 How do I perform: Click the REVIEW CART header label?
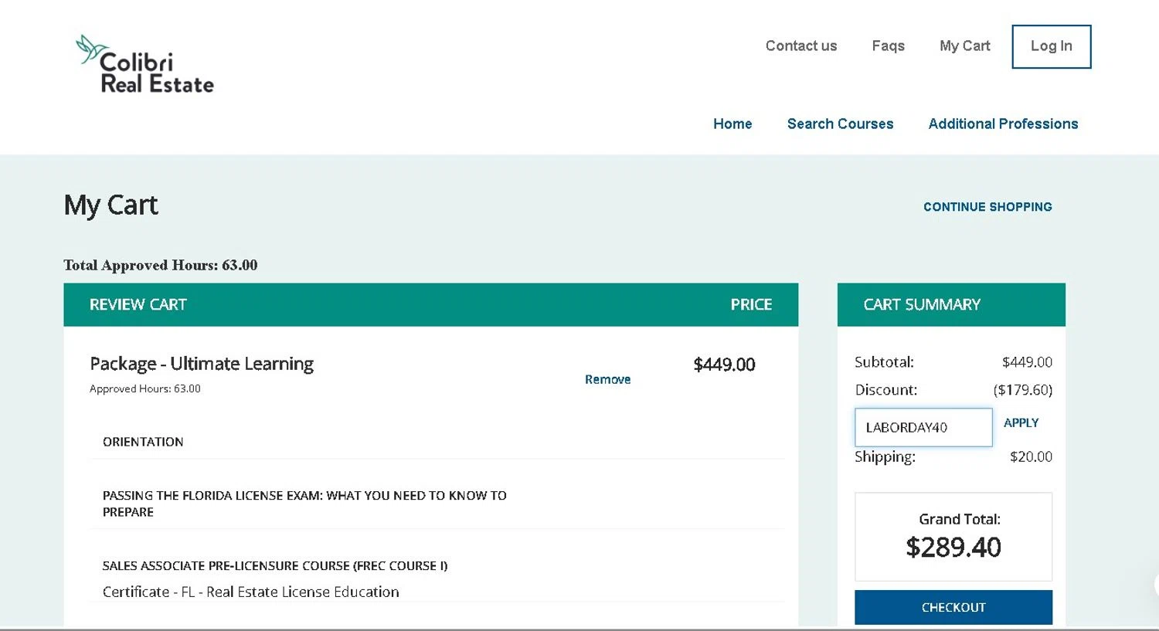coord(138,304)
